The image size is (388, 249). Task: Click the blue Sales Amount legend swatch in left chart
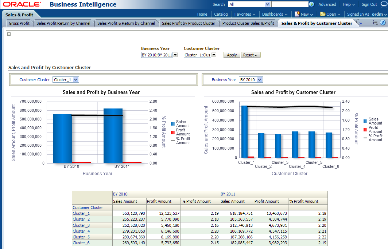point(173,124)
